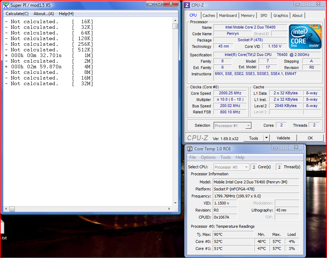
Task: Click the CPUID value '0x1067A'
Action: [225, 217]
